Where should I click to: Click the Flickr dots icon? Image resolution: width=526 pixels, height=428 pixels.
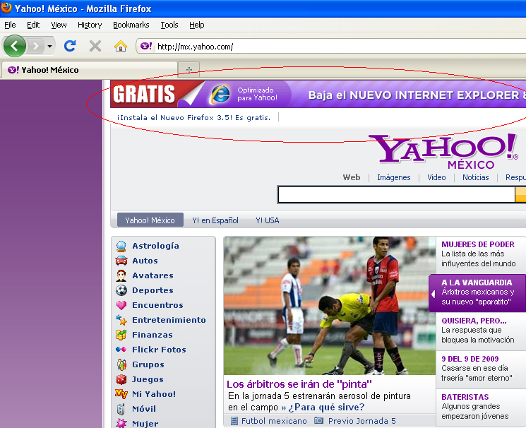pos(121,350)
